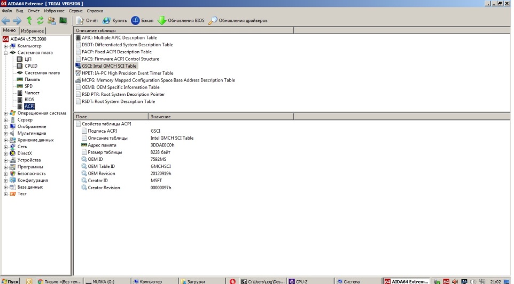Screen dimensions: 514x284
Task: Select База данных in the tree
Action: coord(30,187)
